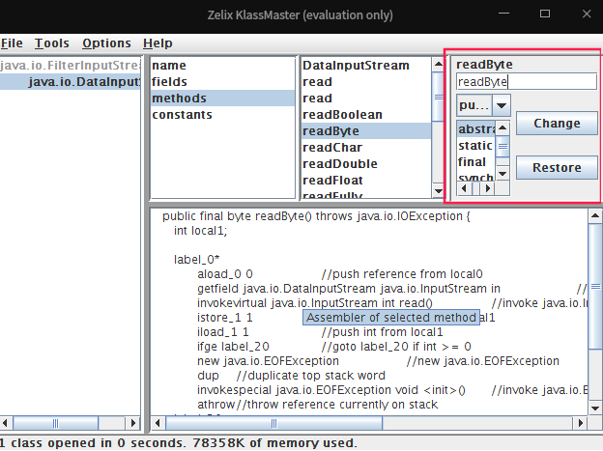Click modifier list scroll-left arrow
Viewport: 603px width, 451px height.
click(x=464, y=188)
